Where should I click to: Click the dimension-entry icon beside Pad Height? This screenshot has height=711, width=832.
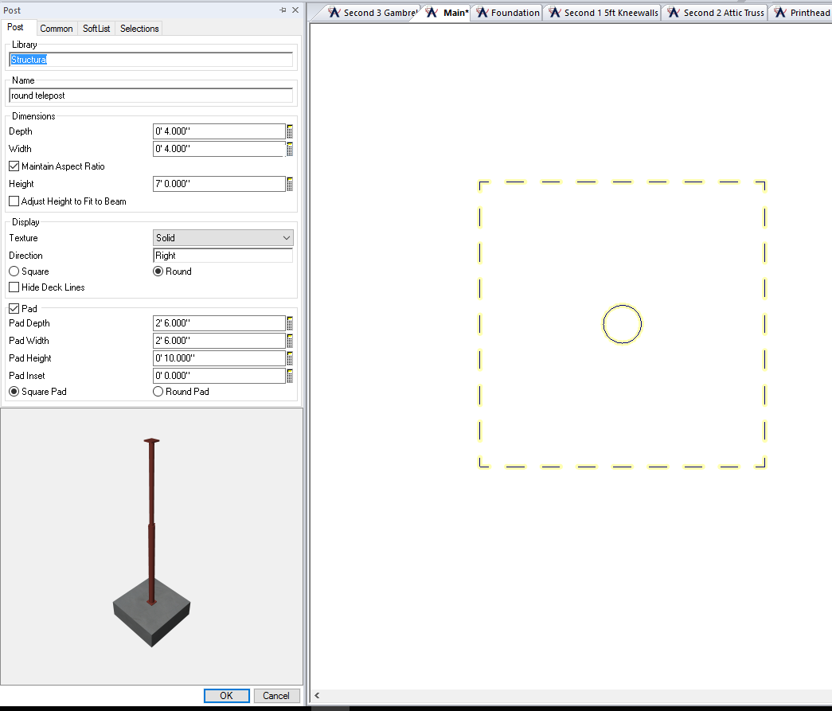(290, 358)
